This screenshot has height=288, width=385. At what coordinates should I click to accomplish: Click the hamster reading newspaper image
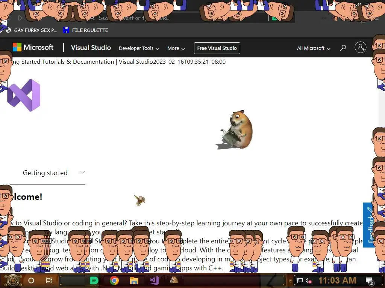234,129
